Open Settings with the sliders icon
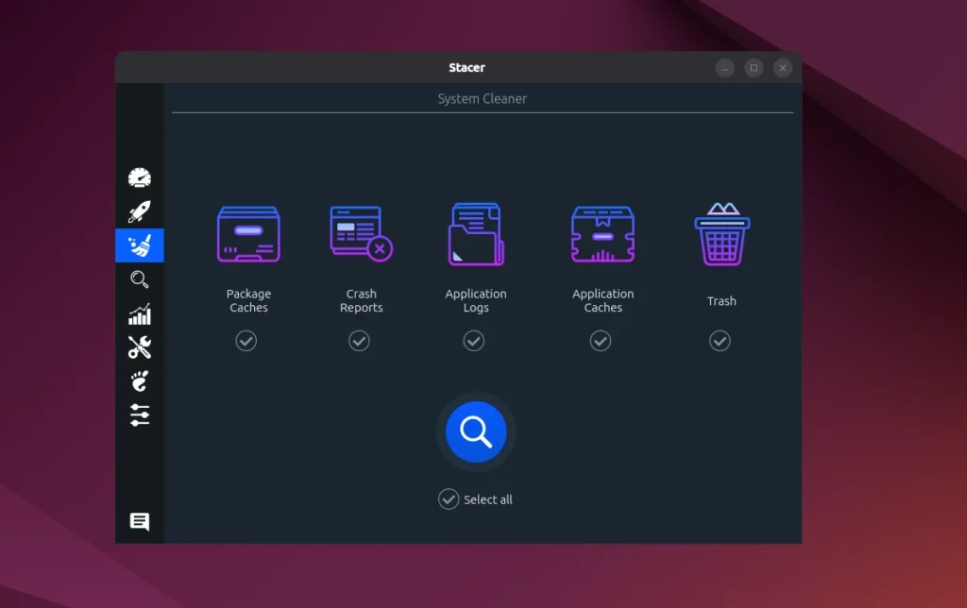The height and width of the screenshot is (608, 967). click(x=139, y=415)
